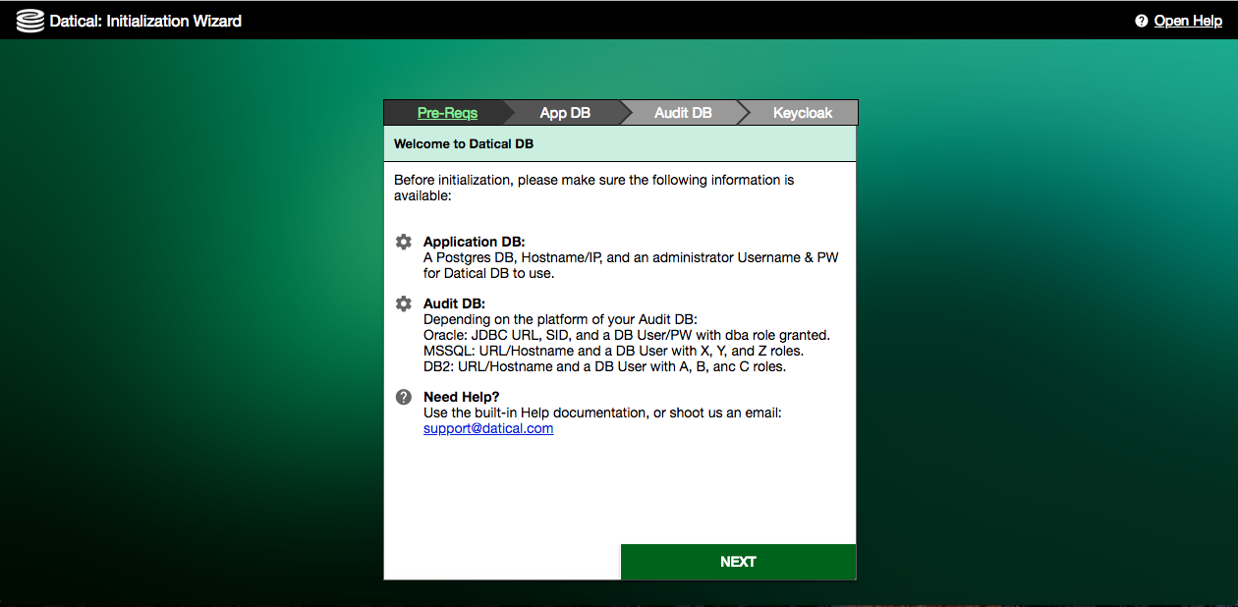Click 'Depending on the platform of your Audit DB' text
Viewport: 1238px width, 607px height.
coord(560,319)
